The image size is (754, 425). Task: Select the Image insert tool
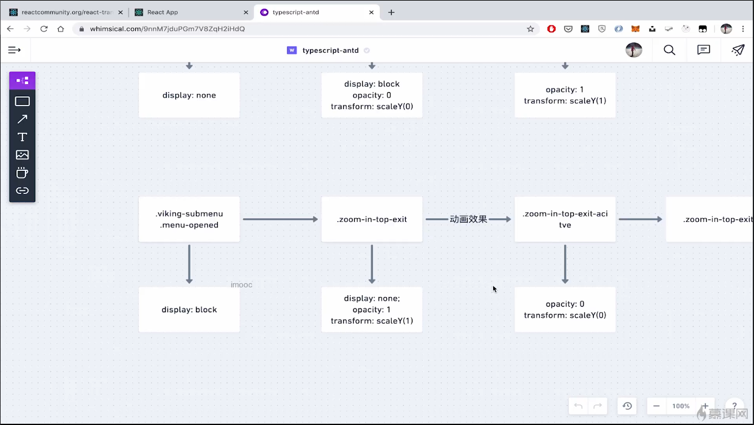22,155
